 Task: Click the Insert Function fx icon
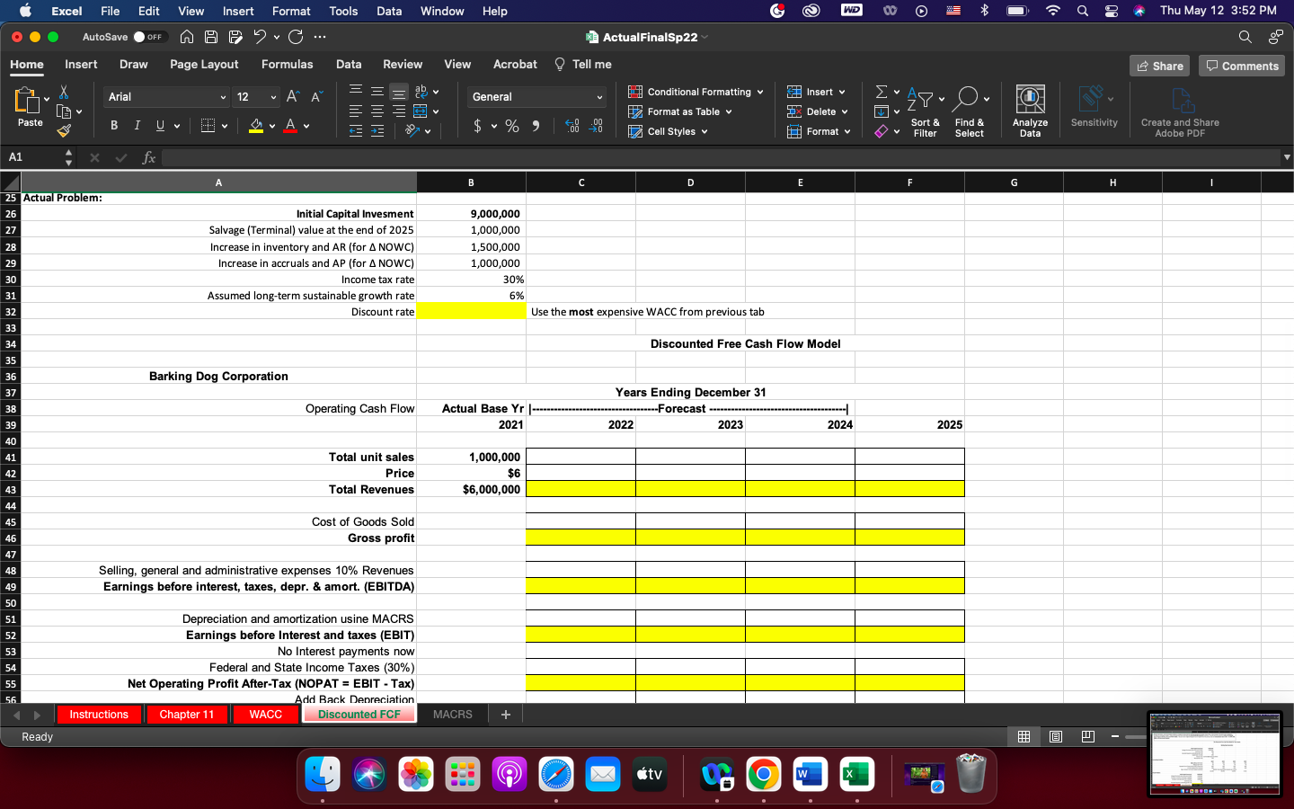click(x=149, y=157)
